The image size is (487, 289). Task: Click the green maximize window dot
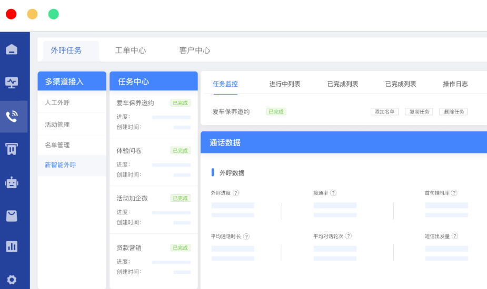[53, 14]
